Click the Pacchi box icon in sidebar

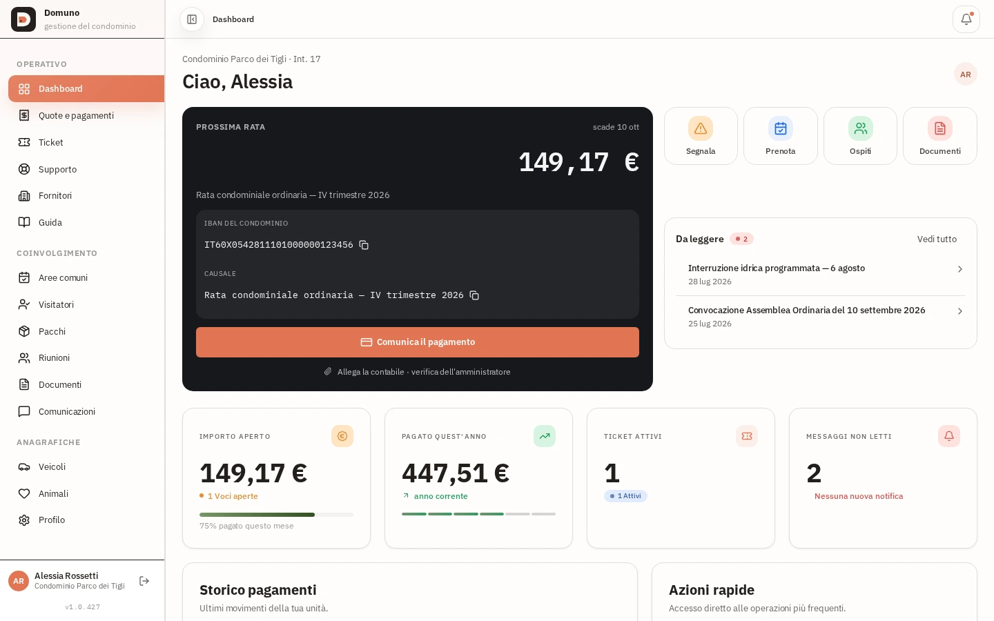tap(24, 331)
